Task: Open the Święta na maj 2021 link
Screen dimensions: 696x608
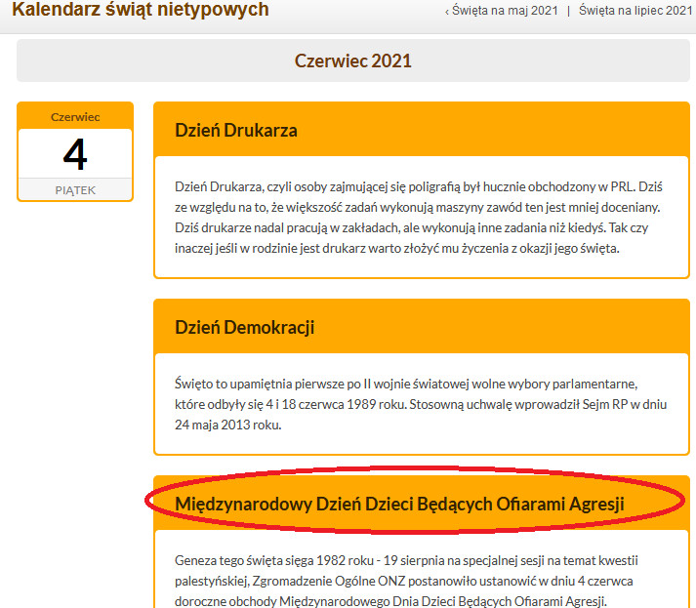Action: click(x=506, y=11)
